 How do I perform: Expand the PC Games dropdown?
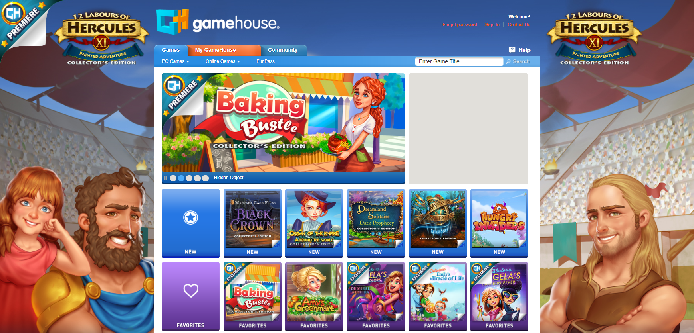175,61
